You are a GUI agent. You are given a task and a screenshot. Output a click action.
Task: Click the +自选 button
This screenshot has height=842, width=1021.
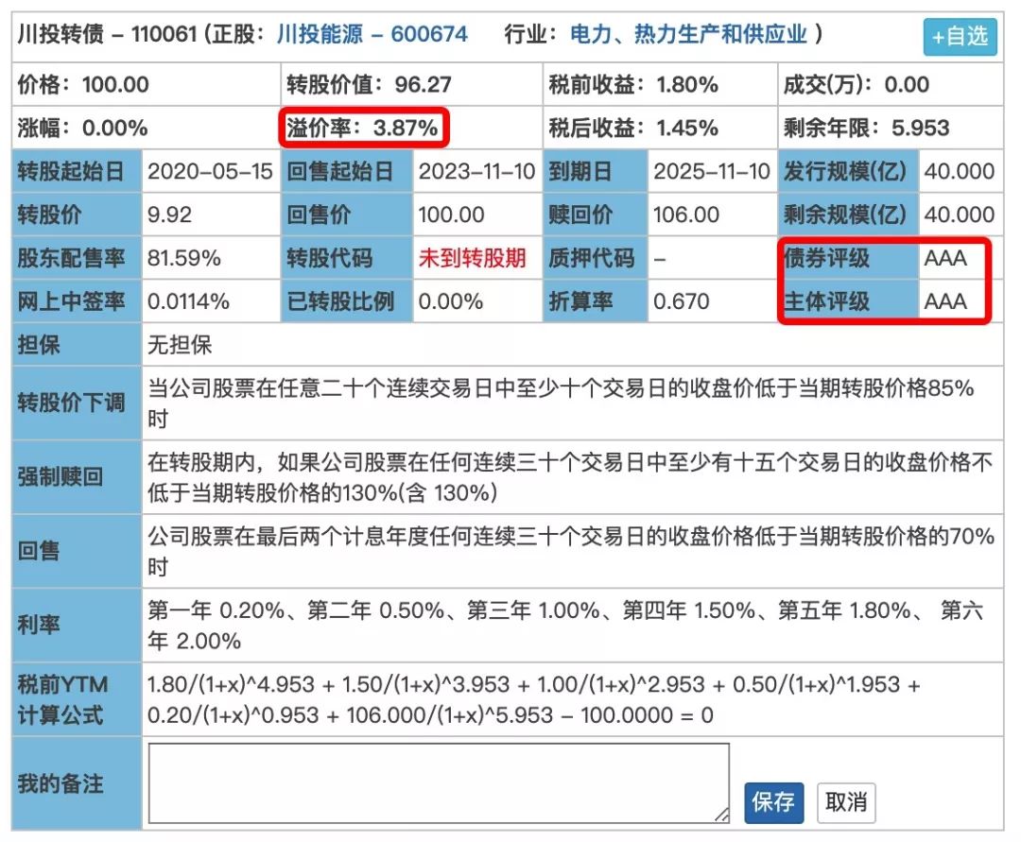point(960,37)
